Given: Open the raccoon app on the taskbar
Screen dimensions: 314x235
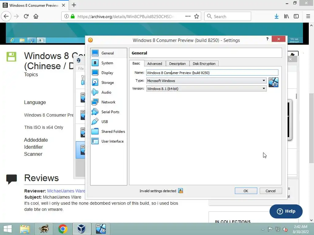Looking at the screenshot, I should tap(44, 229).
